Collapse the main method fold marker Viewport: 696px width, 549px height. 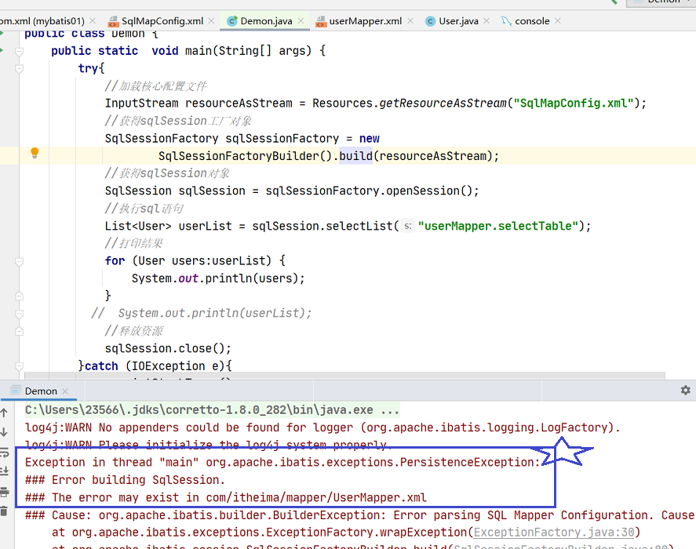point(19,52)
